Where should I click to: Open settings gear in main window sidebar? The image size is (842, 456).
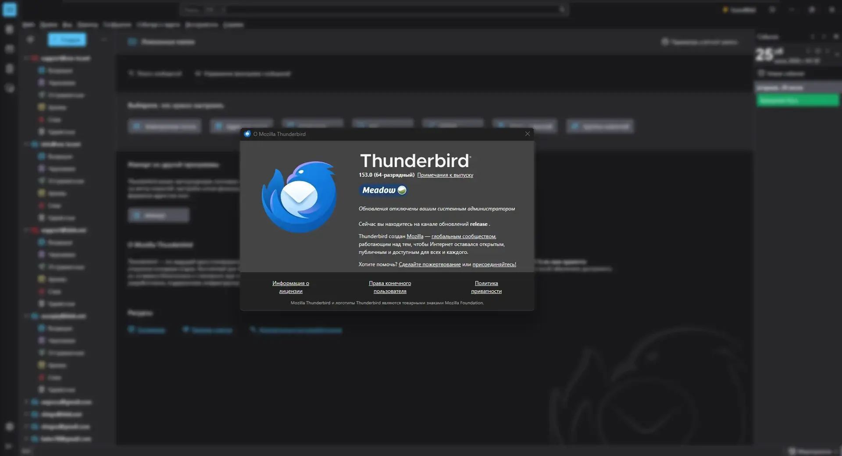click(9, 427)
